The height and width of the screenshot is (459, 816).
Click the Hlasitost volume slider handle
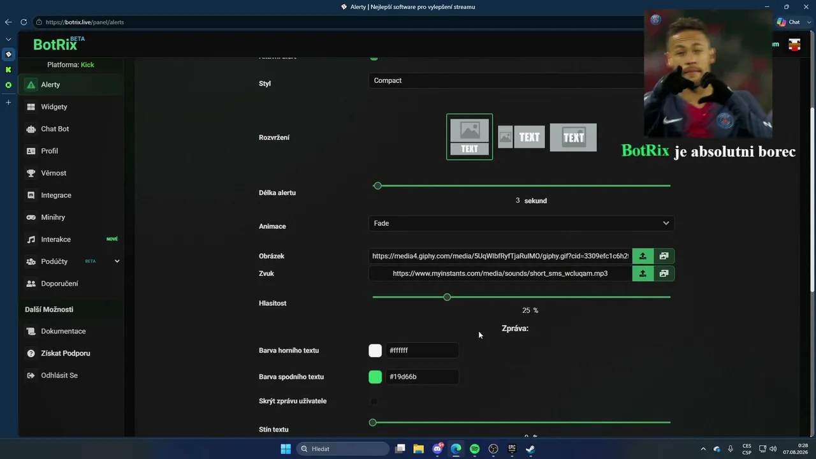[x=447, y=297]
